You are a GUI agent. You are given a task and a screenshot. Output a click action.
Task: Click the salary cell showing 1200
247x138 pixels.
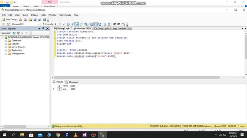73,89
